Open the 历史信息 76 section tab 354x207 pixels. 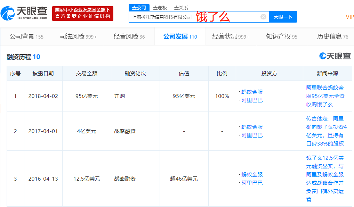click(x=332, y=36)
